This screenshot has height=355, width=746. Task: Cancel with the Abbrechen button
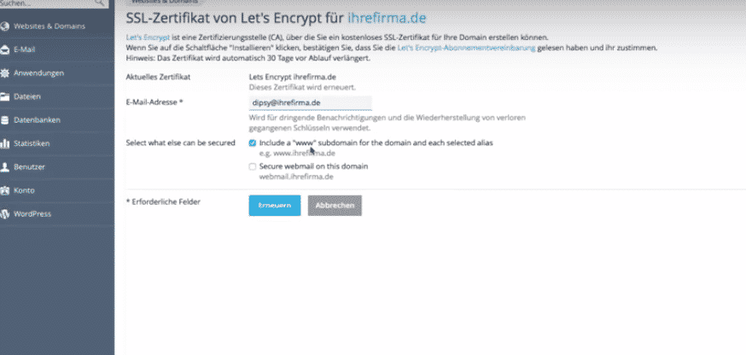click(335, 206)
